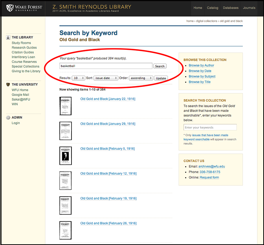Open thumbnail of February 19, 1916 issue

tap(66, 205)
